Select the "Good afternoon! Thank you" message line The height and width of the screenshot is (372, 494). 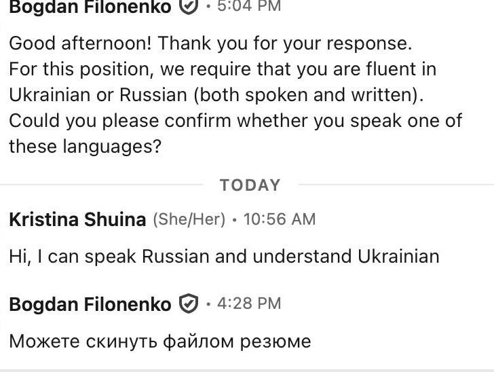[210, 44]
